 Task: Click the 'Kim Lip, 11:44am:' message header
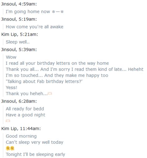21,129
